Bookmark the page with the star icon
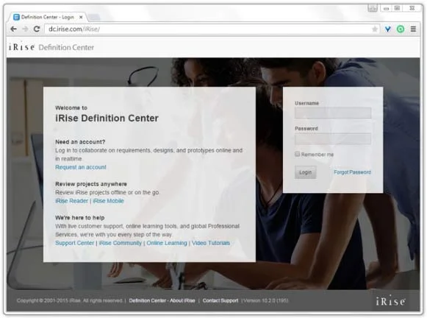This screenshot has width=427, height=318. click(x=375, y=29)
